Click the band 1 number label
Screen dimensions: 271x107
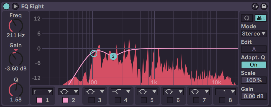coord(47,100)
